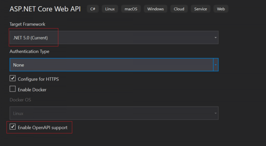Click the C# tag
The image size is (266, 146).
[x=92, y=9]
